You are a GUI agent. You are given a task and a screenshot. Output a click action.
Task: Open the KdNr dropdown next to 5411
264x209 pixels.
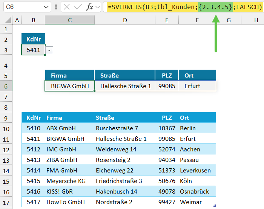pos(49,50)
